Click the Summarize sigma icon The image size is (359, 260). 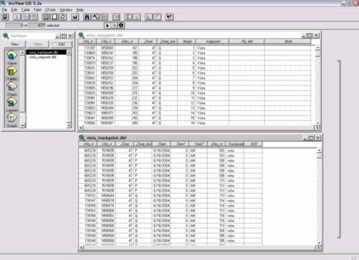[128, 17]
